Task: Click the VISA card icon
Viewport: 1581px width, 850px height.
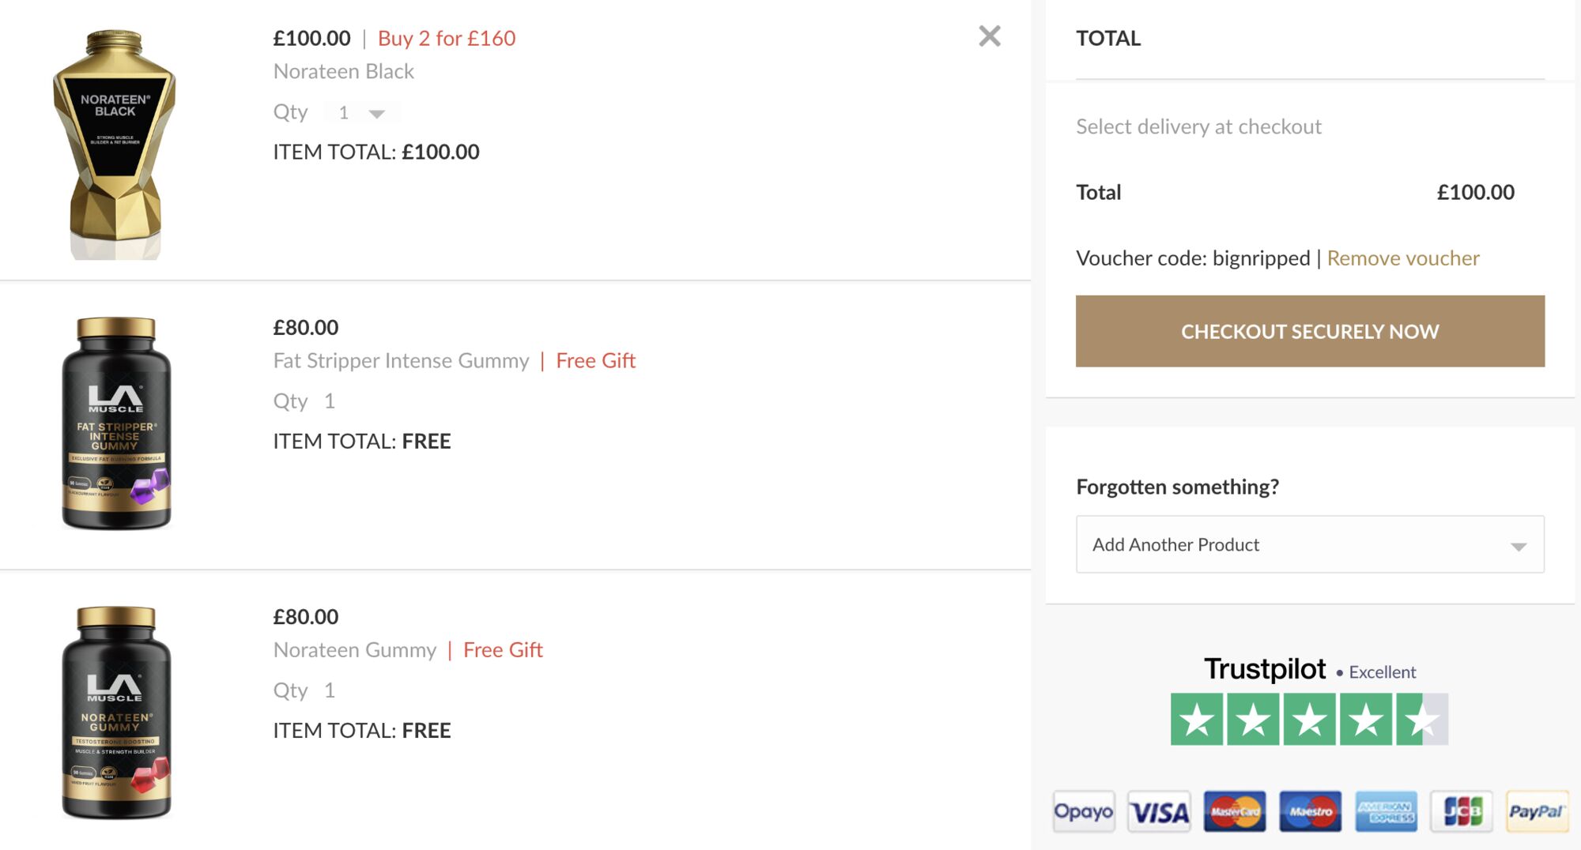Action: tap(1159, 811)
